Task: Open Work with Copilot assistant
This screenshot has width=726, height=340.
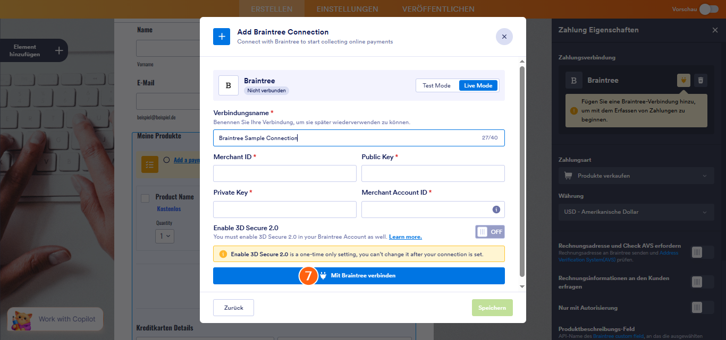Action: 55,319
